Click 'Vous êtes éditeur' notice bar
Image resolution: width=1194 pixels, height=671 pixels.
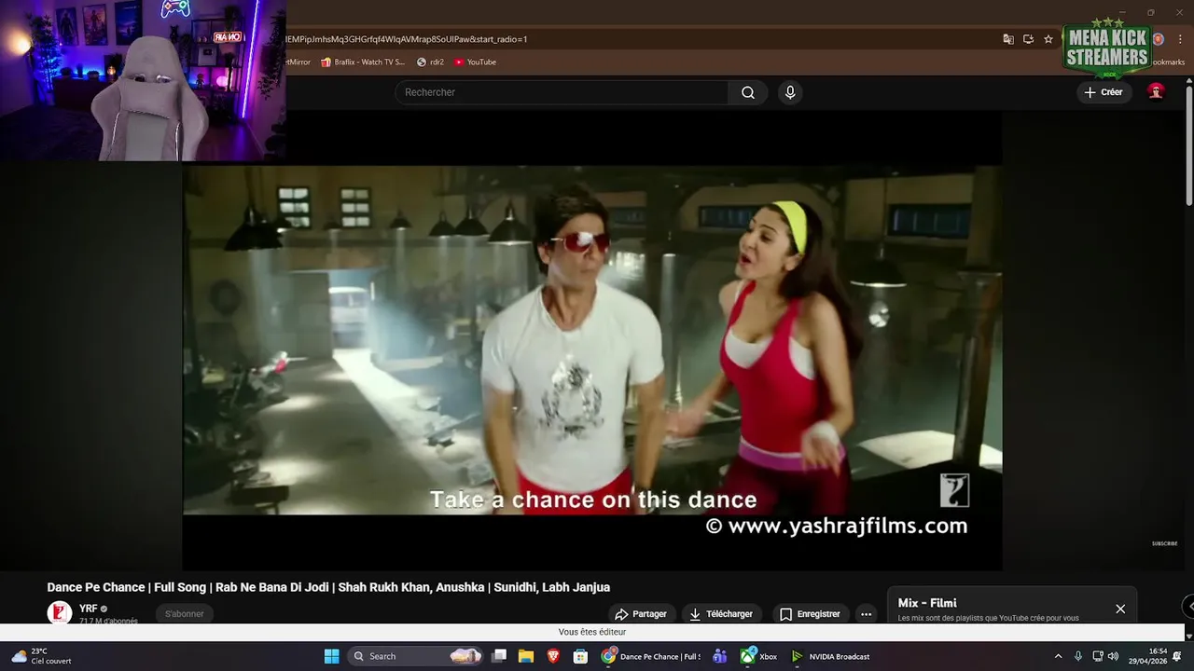tap(592, 632)
